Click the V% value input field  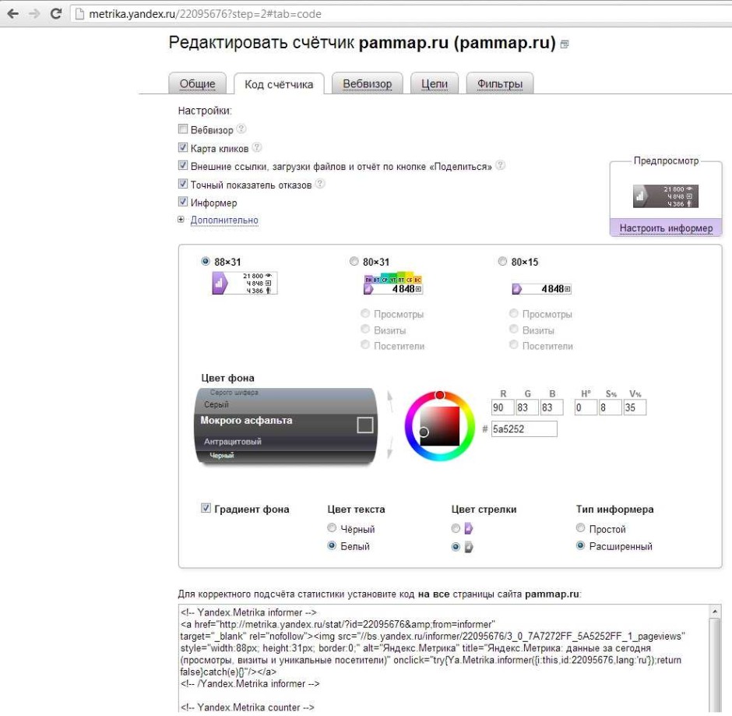pos(635,407)
